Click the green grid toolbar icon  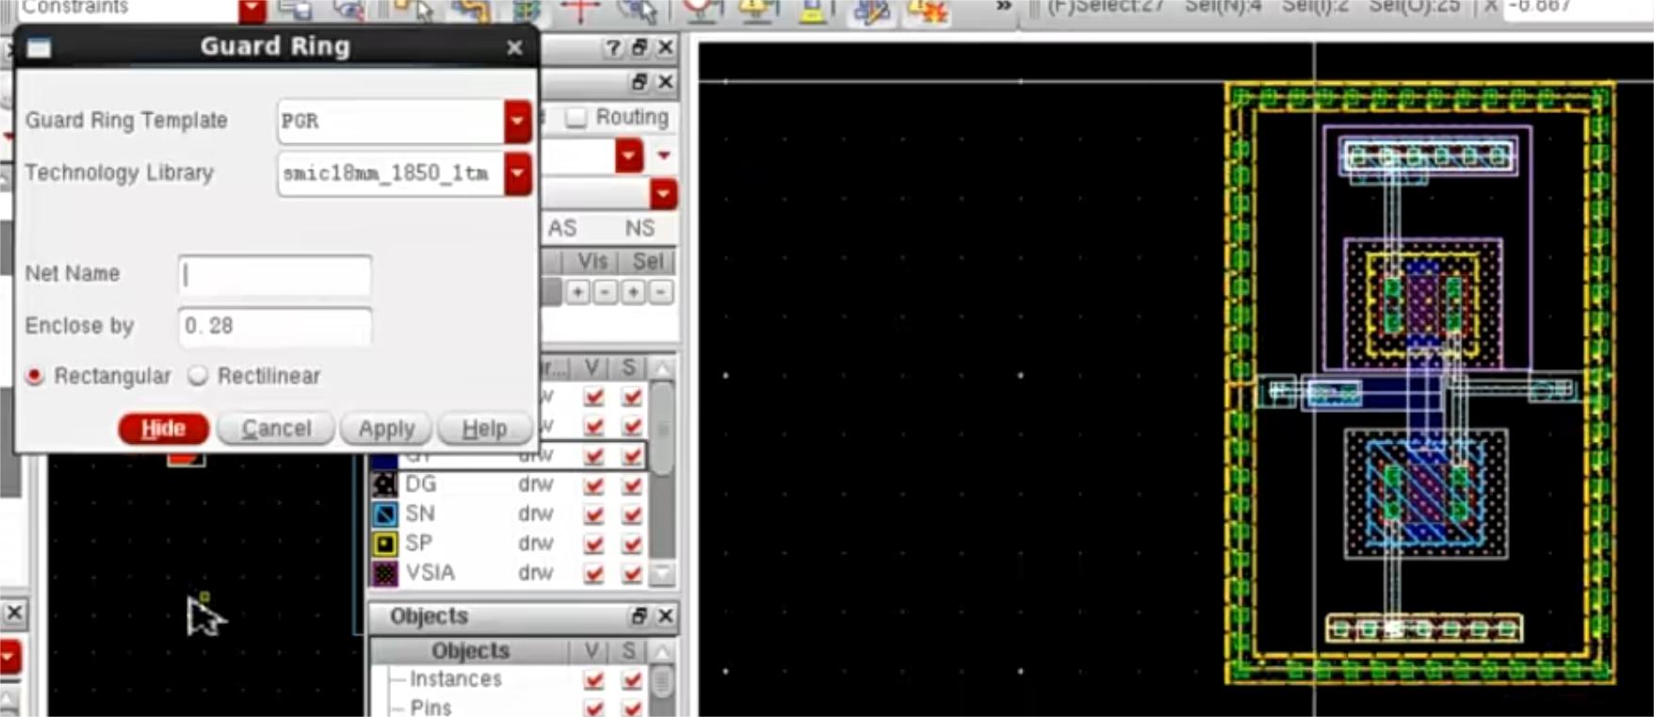coord(525,9)
